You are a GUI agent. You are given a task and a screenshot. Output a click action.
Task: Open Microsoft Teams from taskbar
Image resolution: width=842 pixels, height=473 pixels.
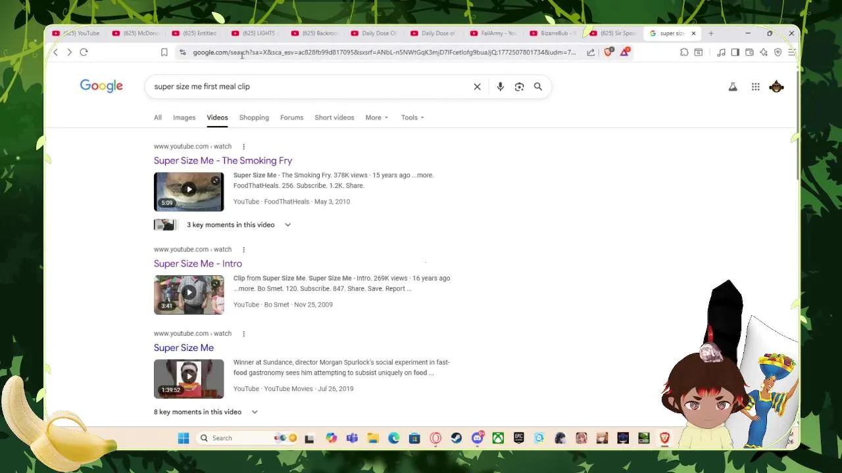click(352, 438)
